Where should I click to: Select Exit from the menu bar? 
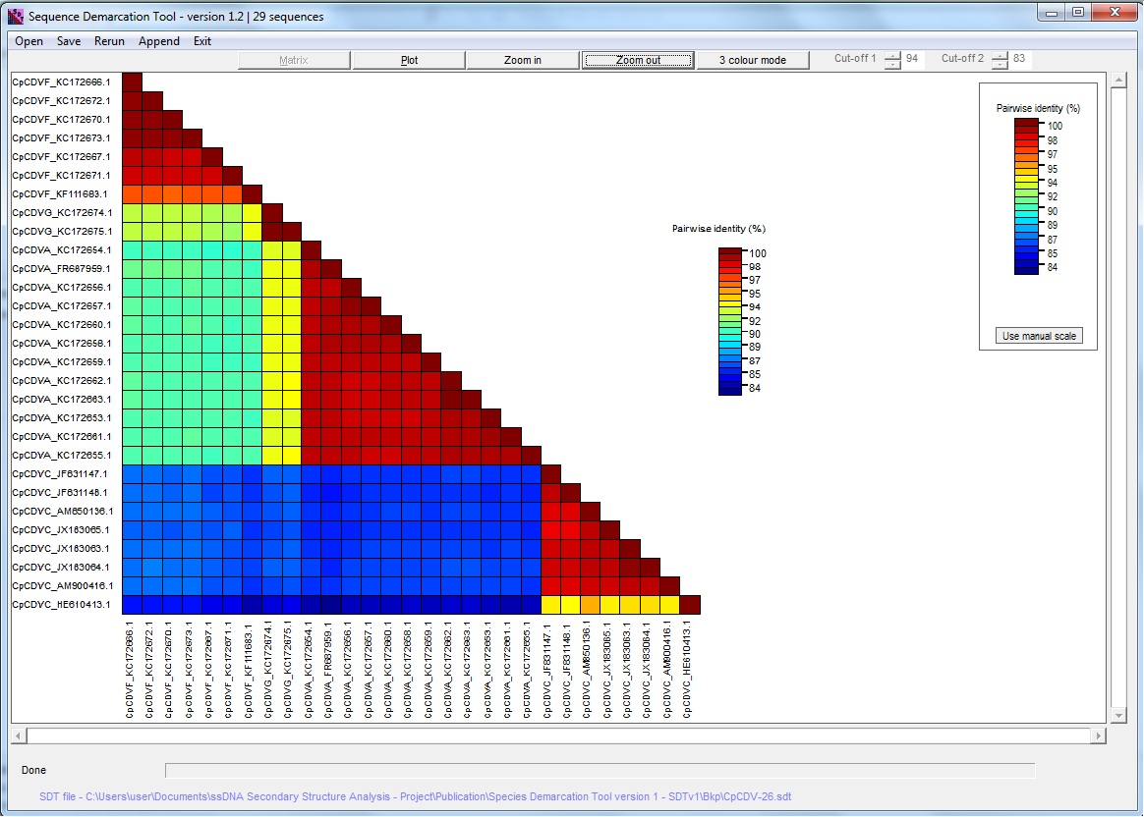pyautogui.click(x=201, y=41)
